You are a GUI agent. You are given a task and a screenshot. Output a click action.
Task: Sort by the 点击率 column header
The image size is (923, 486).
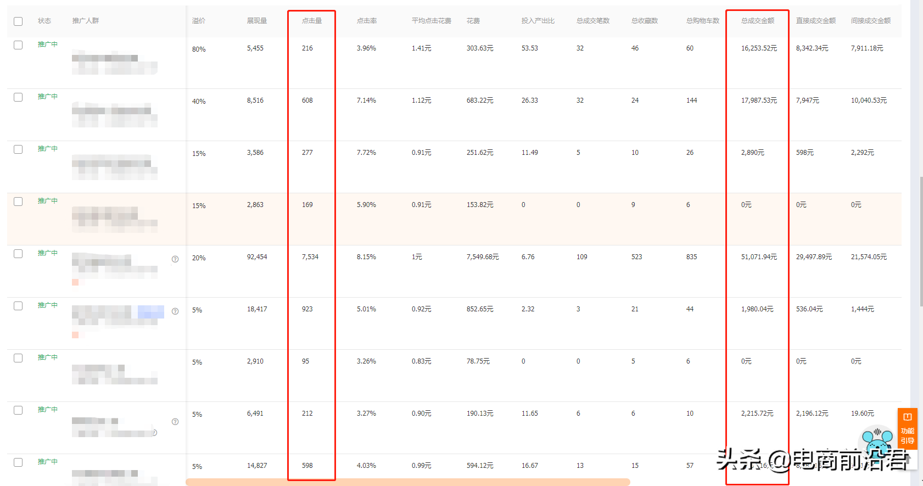coord(367,21)
